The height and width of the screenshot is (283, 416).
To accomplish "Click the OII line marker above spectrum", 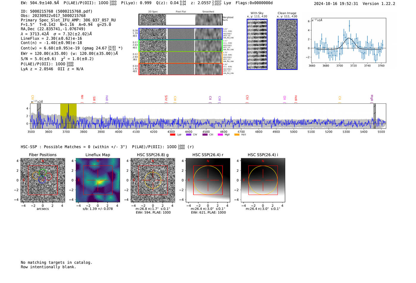I will tap(284, 99).
